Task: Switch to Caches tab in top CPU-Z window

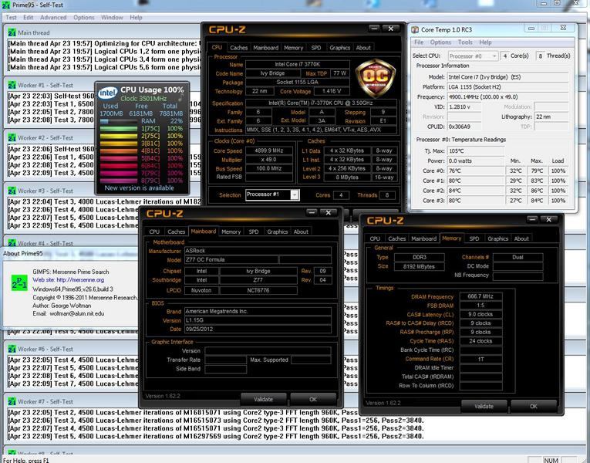Action: point(238,48)
